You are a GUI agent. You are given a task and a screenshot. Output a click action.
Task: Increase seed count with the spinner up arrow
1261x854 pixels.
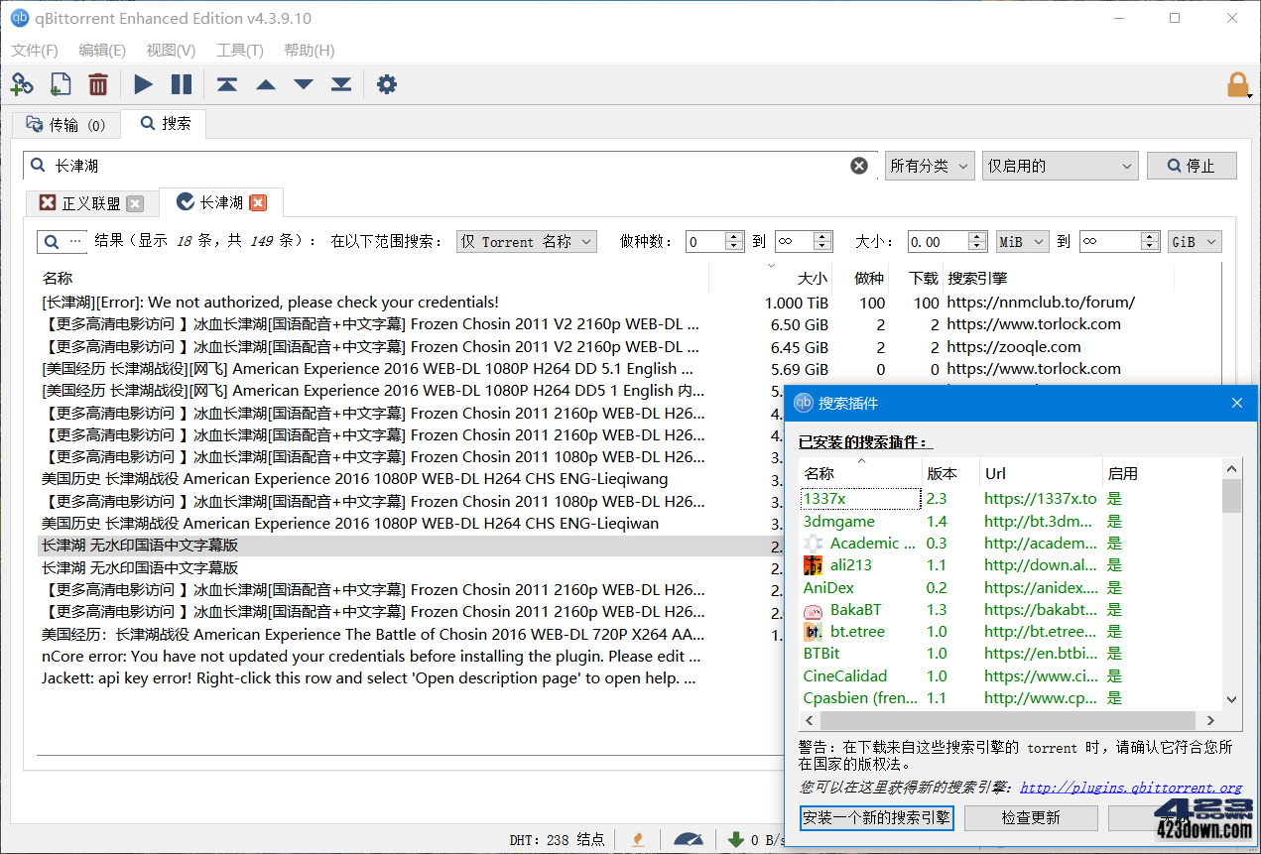[x=734, y=235]
